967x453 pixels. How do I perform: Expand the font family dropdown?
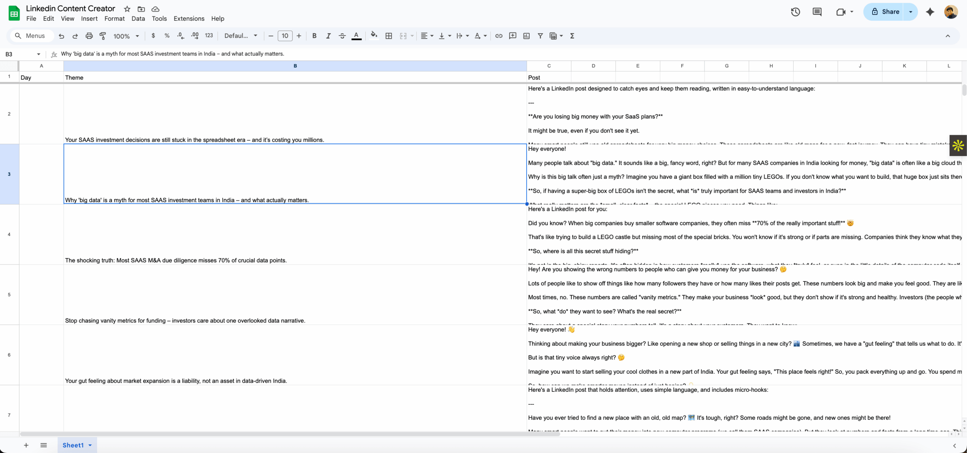pos(241,36)
